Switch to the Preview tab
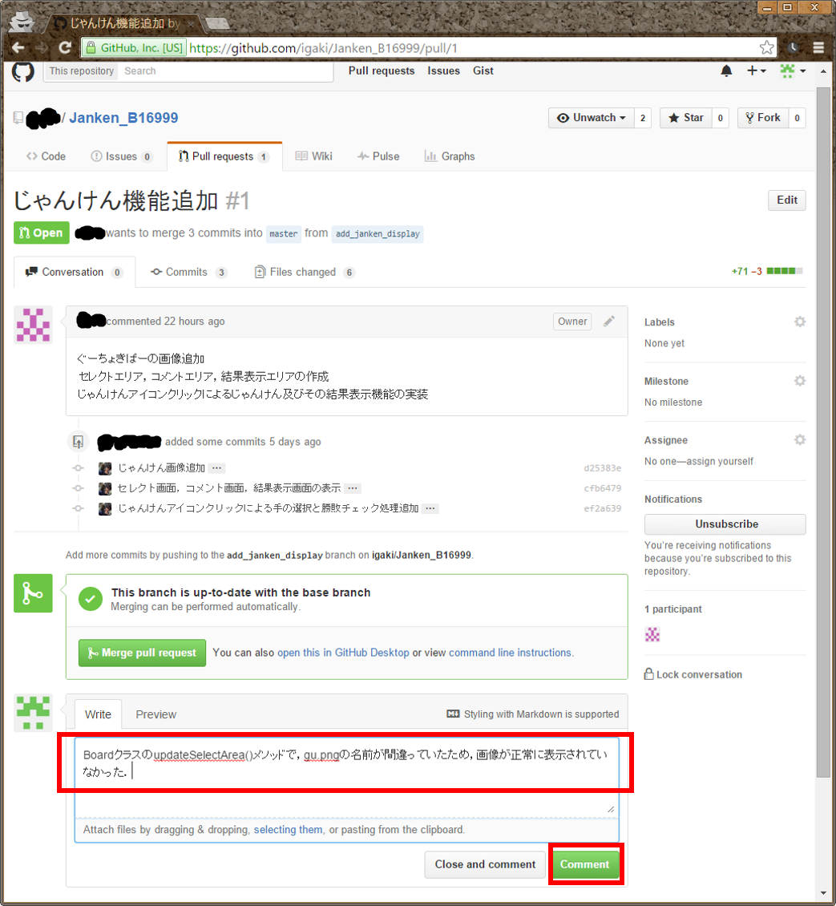 155,714
